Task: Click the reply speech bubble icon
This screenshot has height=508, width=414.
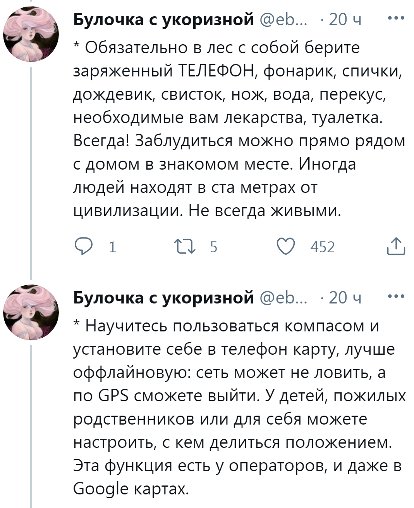Action: (x=82, y=247)
